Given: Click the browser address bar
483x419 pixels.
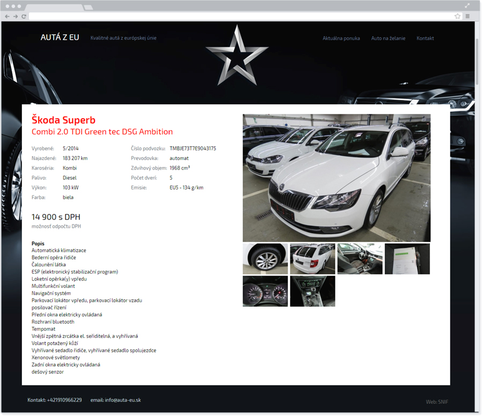Looking at the screenshot, I should coord(241,17).
